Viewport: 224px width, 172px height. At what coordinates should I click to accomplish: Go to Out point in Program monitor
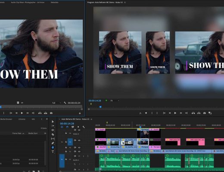pos(187,113)
